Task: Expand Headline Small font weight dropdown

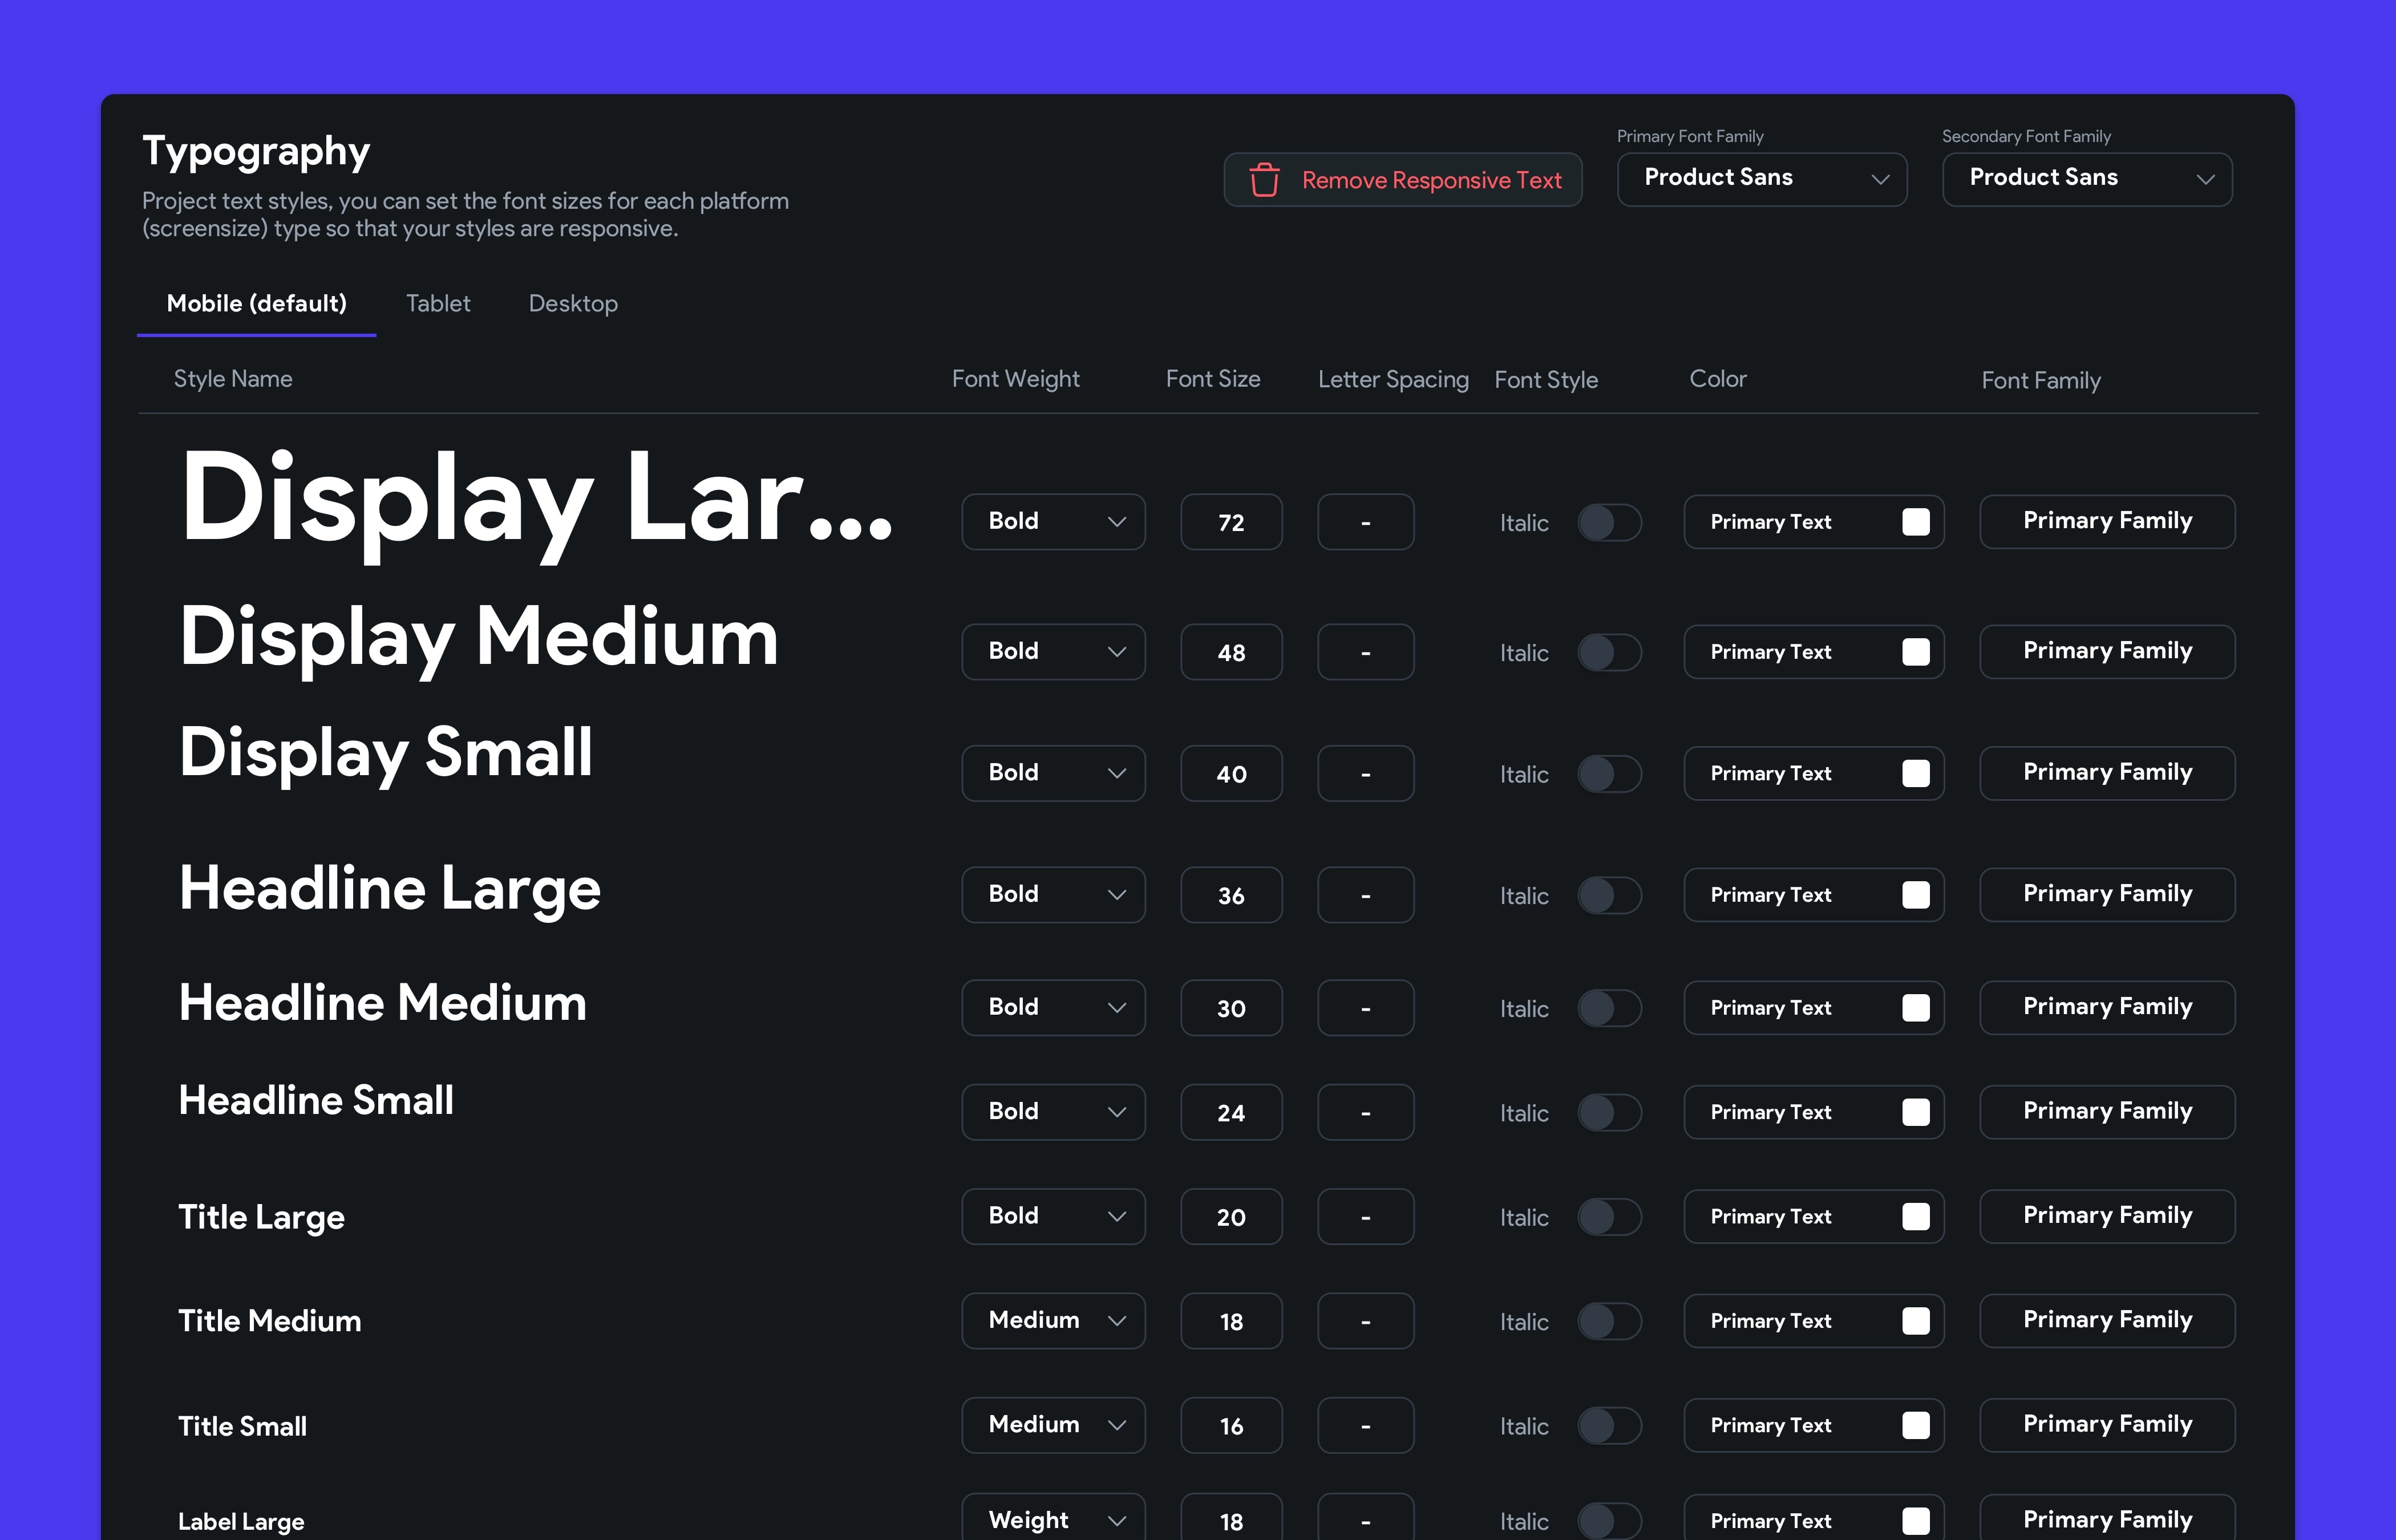Action: pyautogui.click(x=1053, y=1112)
